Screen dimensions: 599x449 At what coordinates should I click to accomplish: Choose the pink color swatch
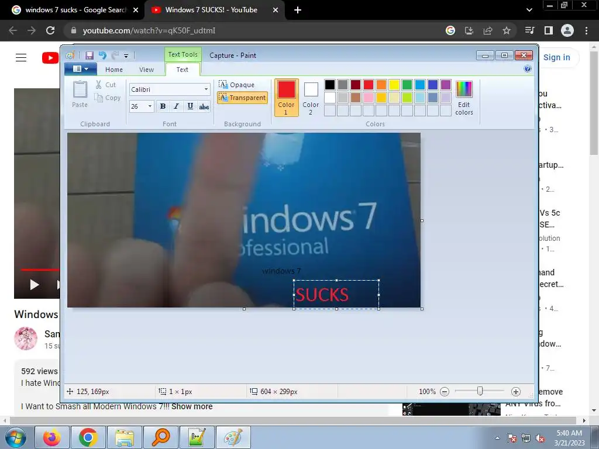pyautogui.click(x=369, y=98)
